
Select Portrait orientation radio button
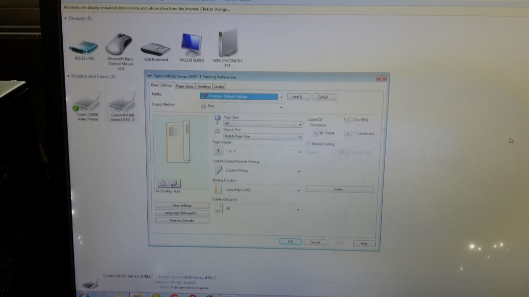tap(321, 133)
